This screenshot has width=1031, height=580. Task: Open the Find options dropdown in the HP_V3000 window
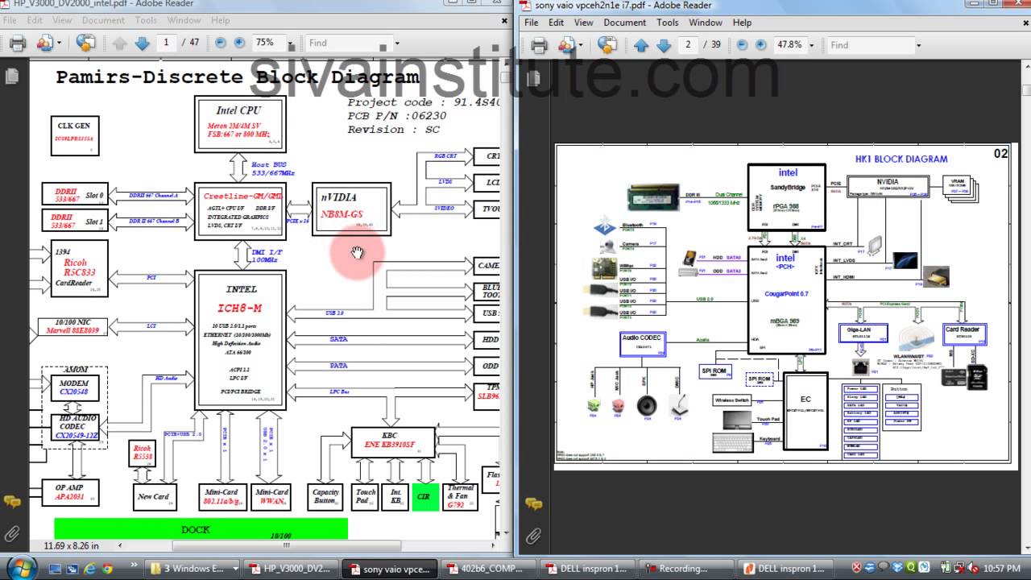[x=396, y=43]
